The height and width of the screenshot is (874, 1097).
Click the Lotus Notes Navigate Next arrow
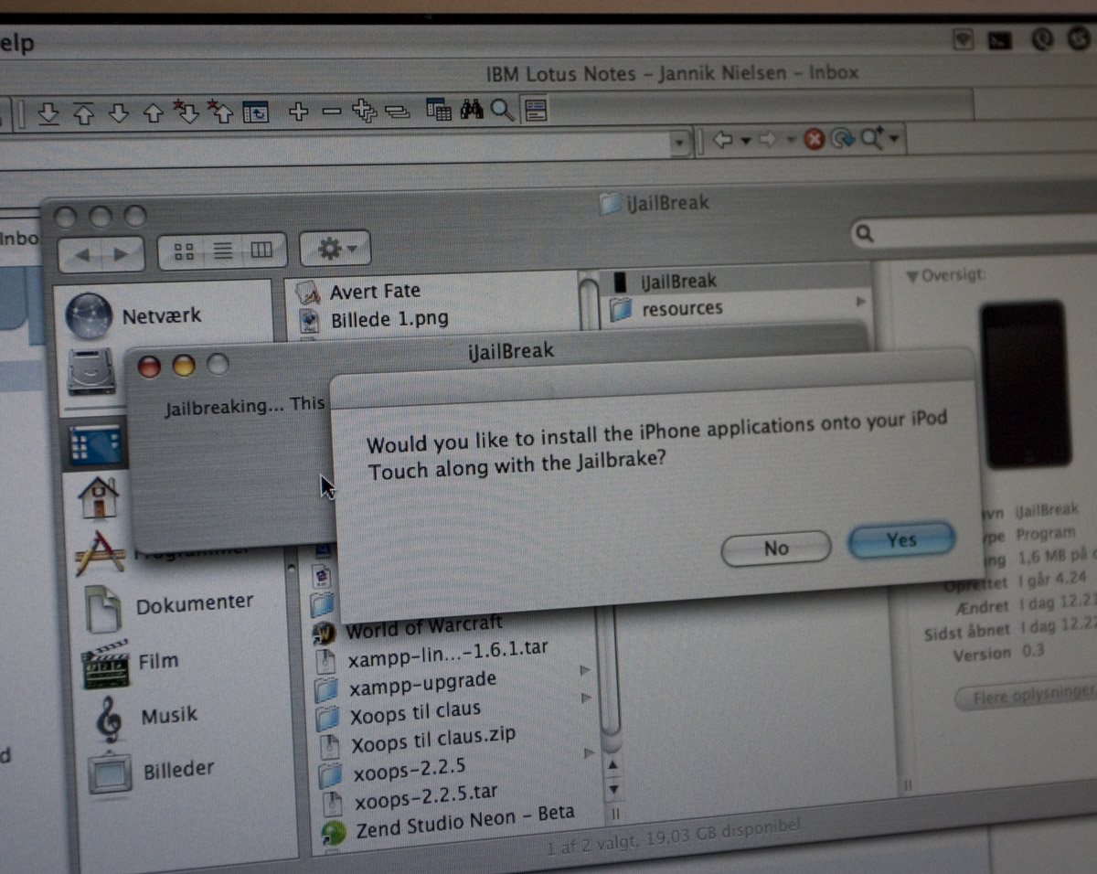[118, 114]
